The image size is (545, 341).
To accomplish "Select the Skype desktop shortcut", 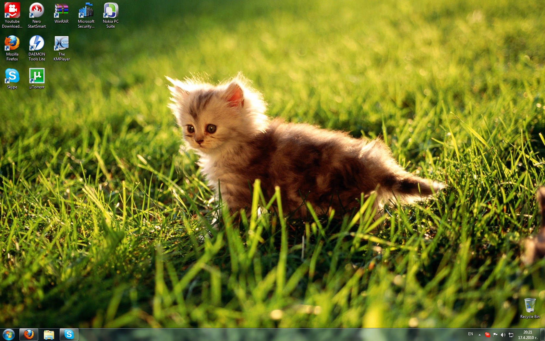I will click(12, 79).
